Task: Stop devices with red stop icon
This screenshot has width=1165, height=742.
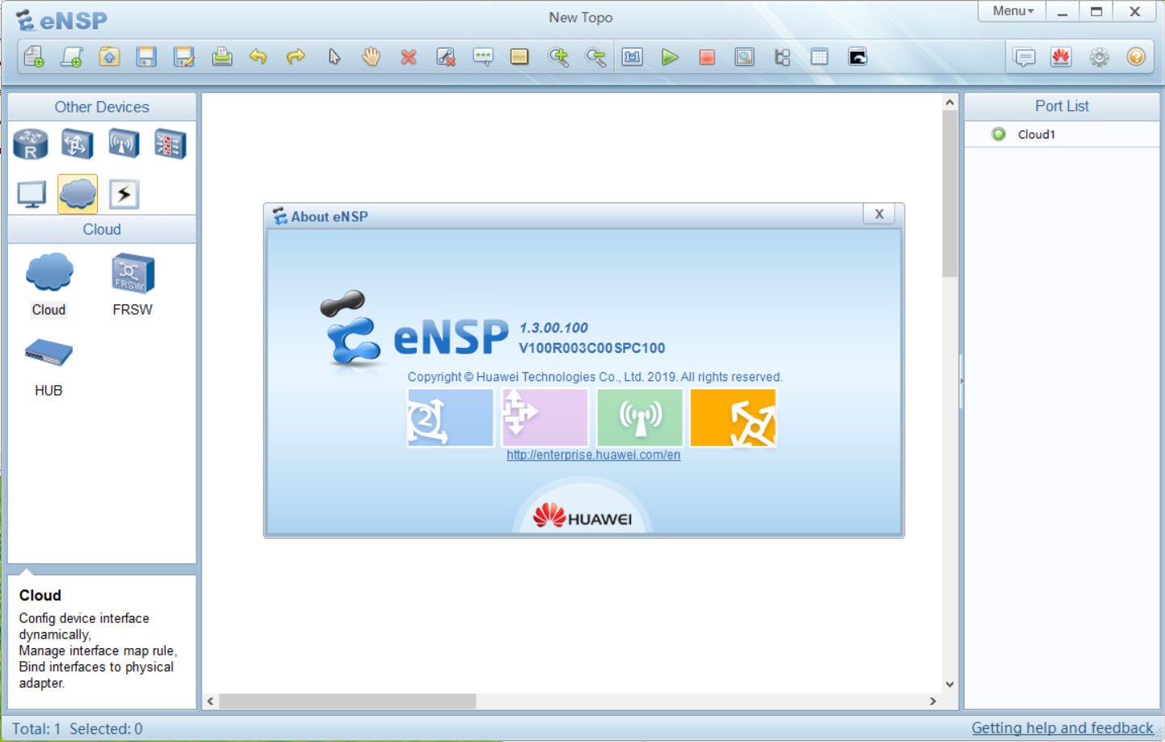Action: 707,57
